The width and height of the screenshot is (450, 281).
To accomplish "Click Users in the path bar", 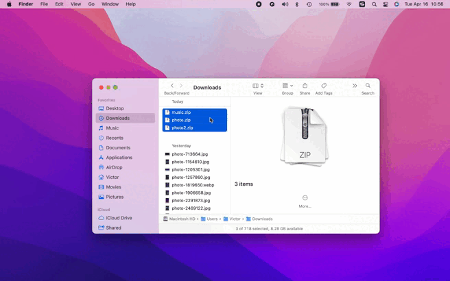I will 209,219.
